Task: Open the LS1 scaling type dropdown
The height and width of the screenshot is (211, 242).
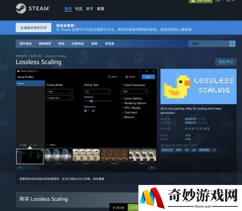Action: coord(97,92)
